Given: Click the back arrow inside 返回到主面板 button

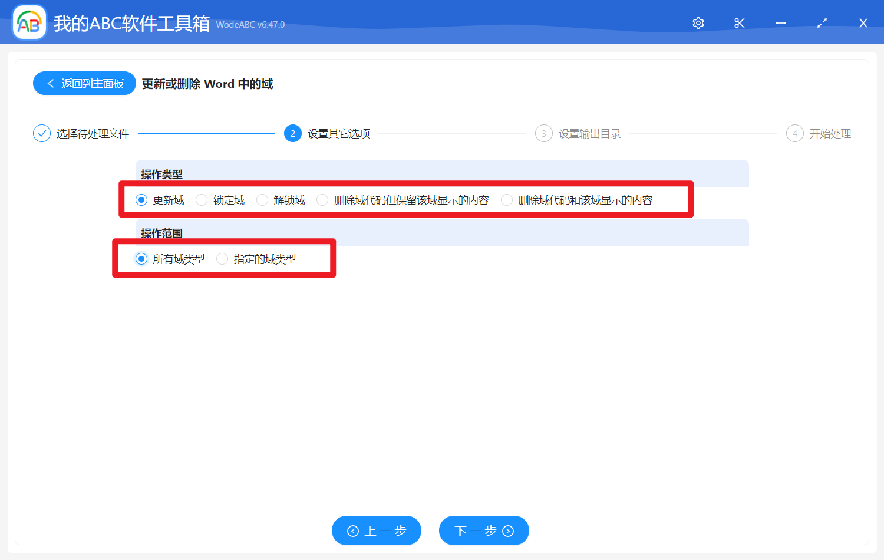Looking at the screenshot, I should point(50,83).
